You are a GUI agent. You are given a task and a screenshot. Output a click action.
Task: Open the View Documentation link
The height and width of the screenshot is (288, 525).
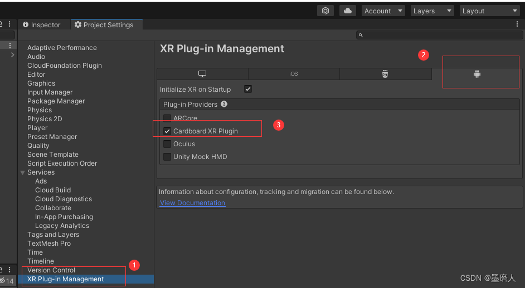192,203
